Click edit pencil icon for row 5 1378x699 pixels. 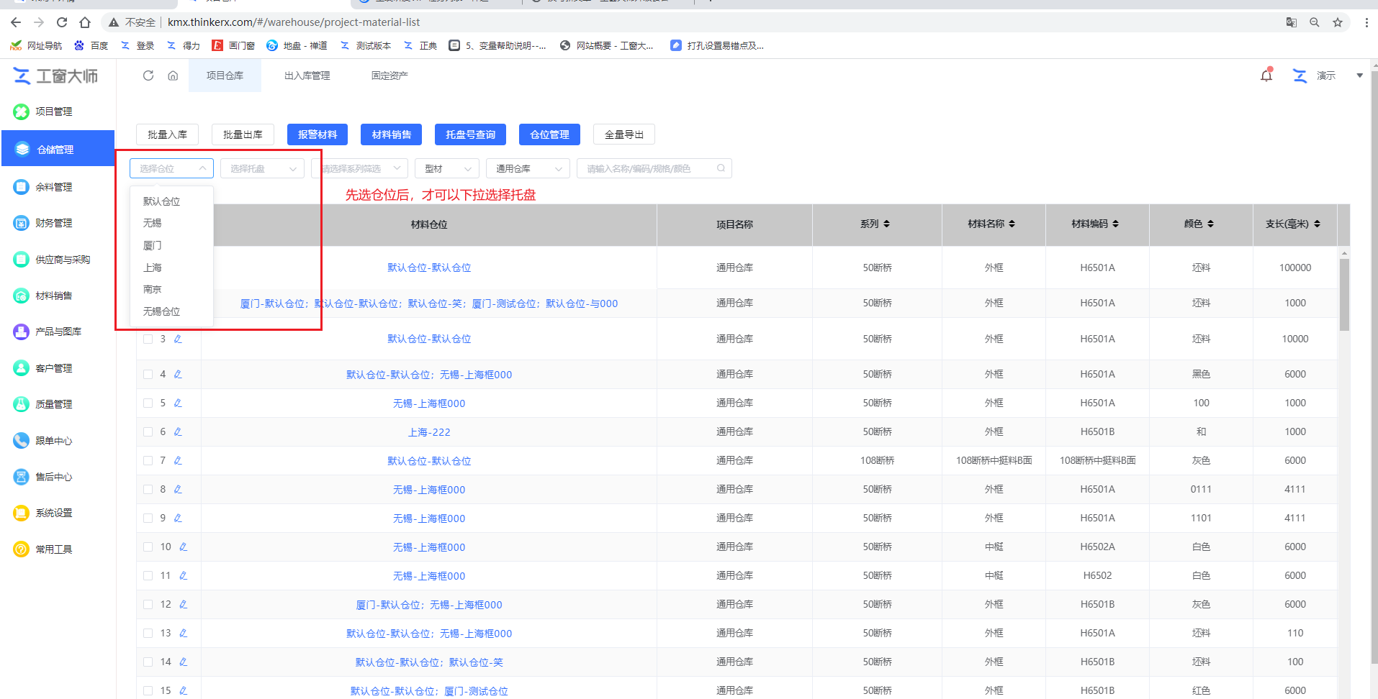coord(178,403)
